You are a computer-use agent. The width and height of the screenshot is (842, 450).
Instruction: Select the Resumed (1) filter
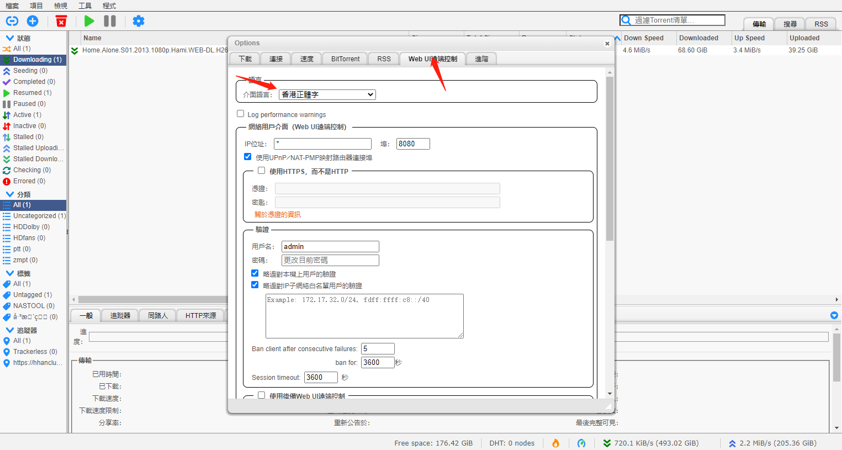(x=33, y=93)
